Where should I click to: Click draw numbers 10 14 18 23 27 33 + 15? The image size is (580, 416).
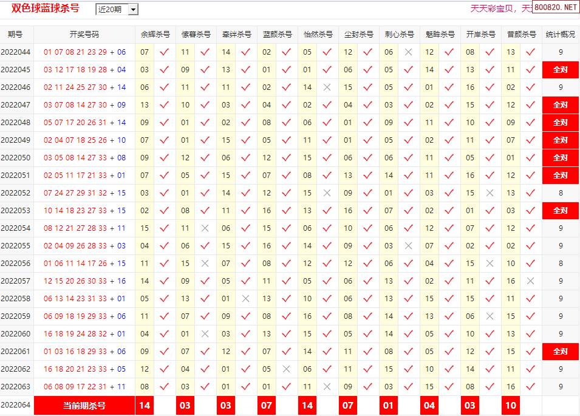coord(84,211)
